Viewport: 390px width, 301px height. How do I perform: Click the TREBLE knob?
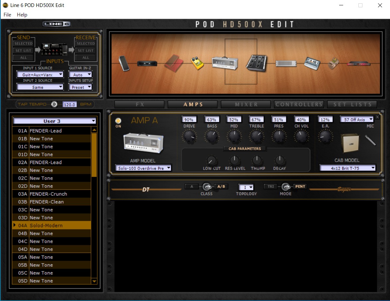pos(256,136)
